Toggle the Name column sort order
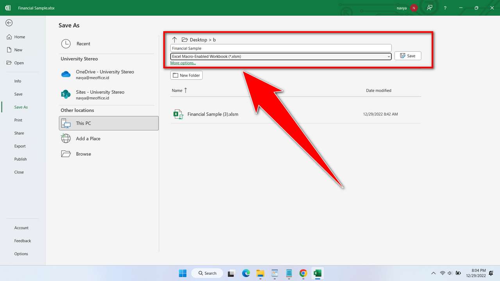Screen dimensions: 500x281 point(179,90)
